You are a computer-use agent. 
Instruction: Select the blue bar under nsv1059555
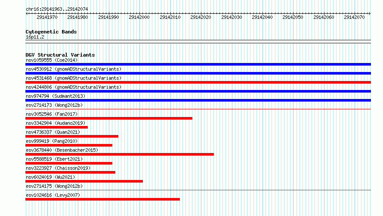tap(198, 64)
